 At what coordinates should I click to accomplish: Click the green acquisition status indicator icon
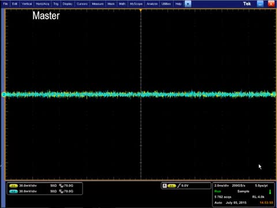pos(270,192)
